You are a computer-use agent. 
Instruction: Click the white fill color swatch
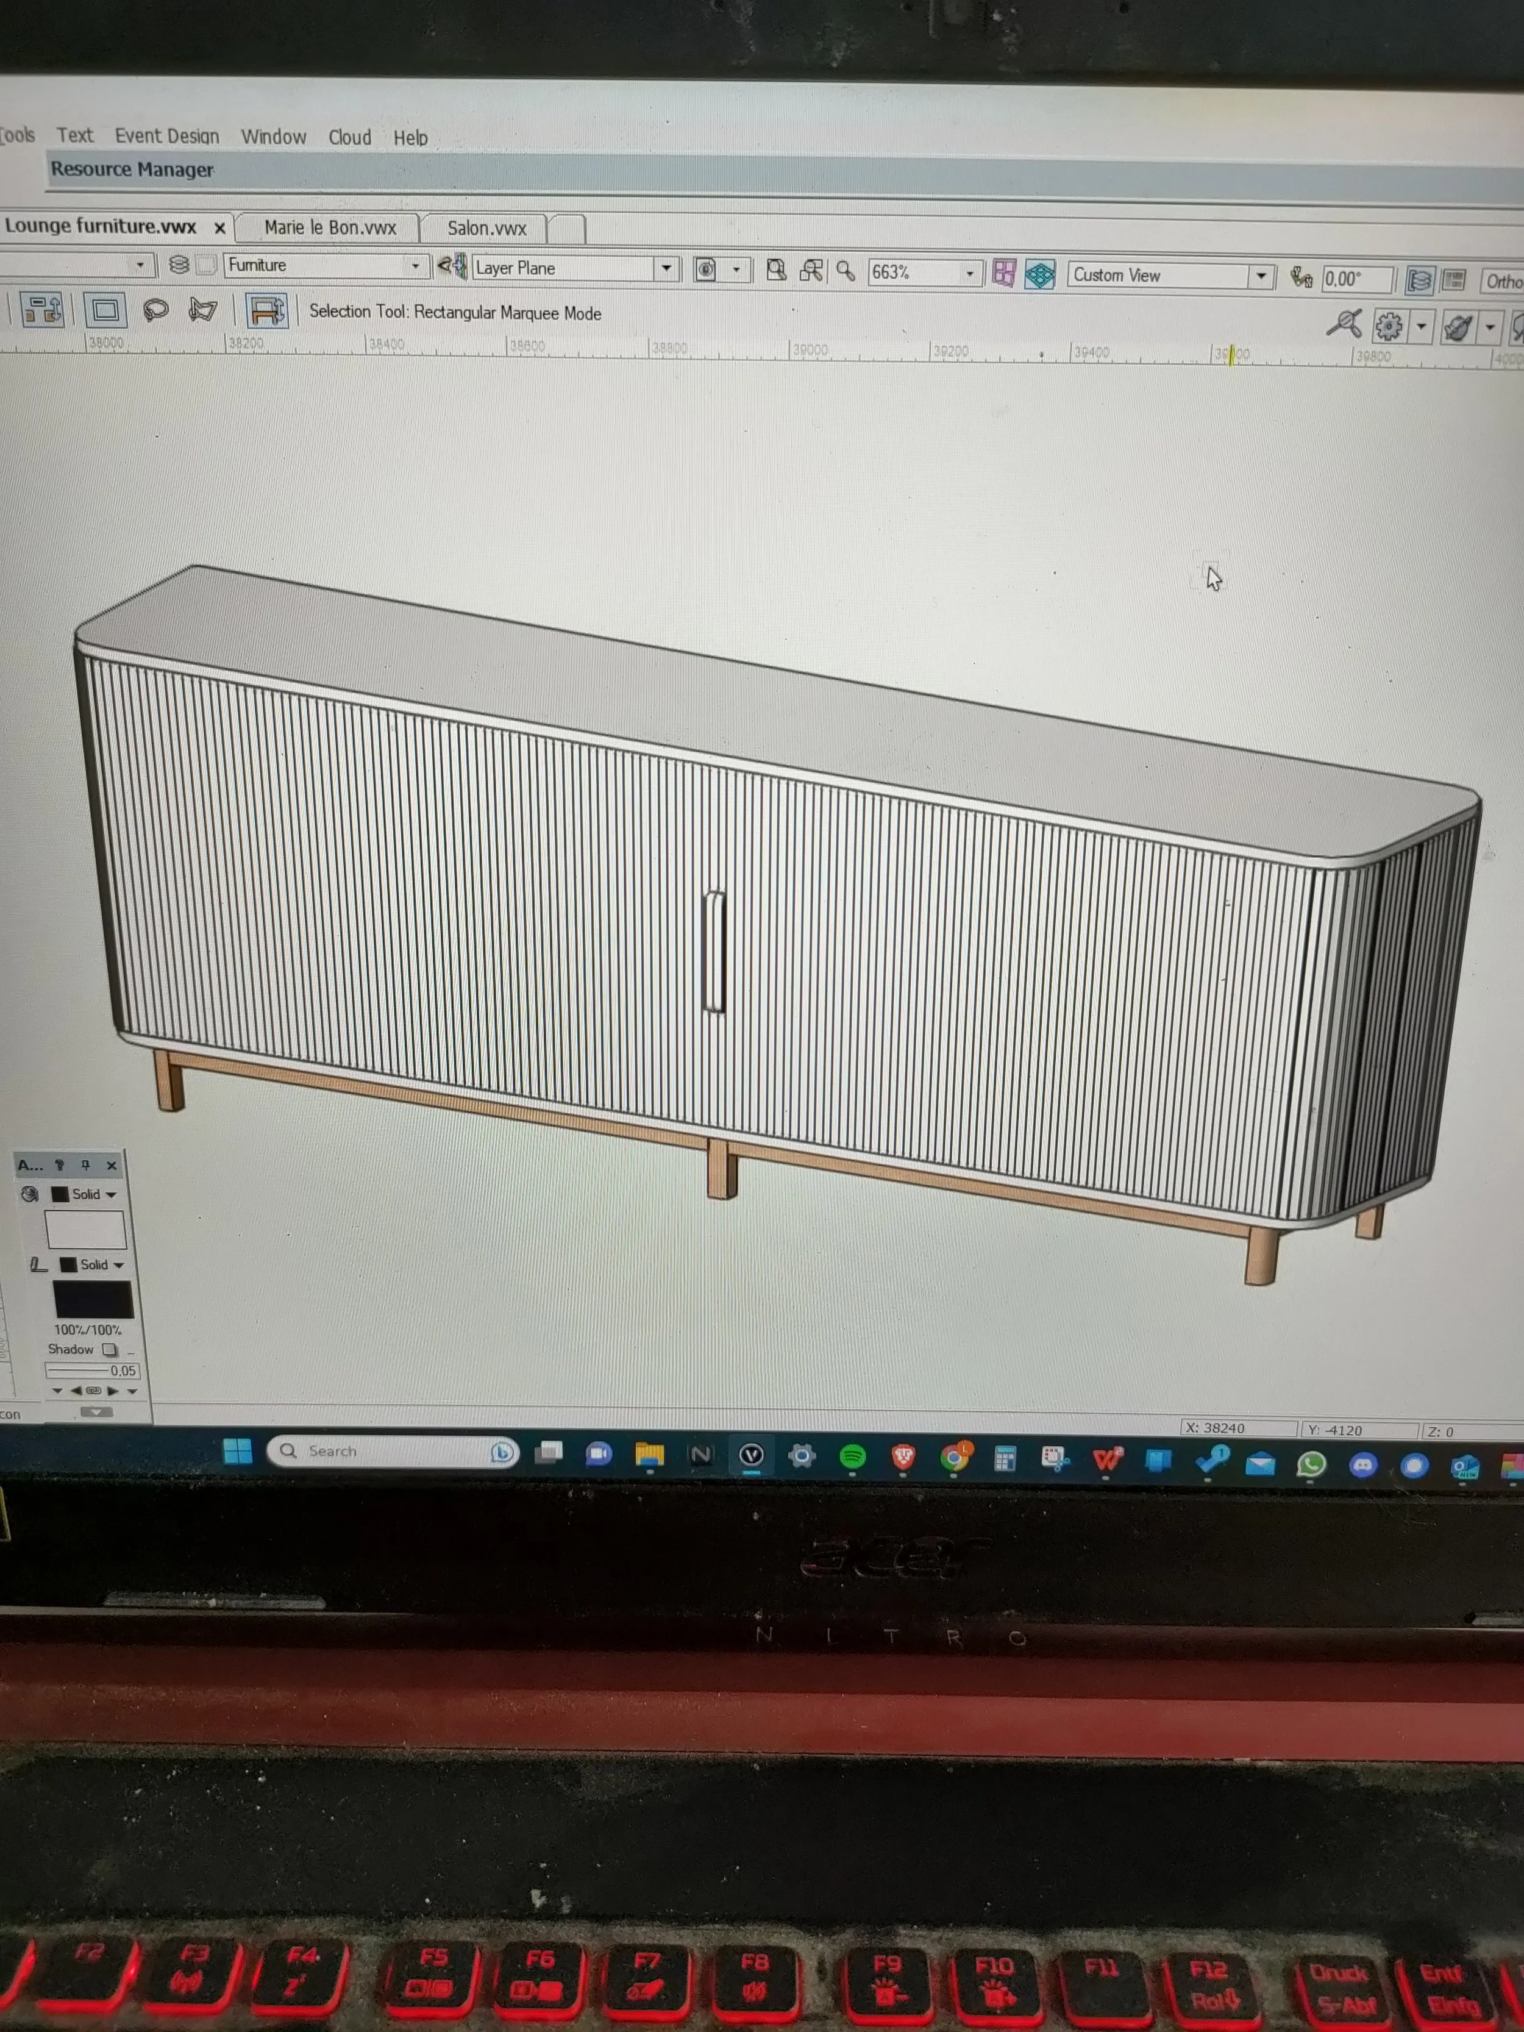(85, 1229)
